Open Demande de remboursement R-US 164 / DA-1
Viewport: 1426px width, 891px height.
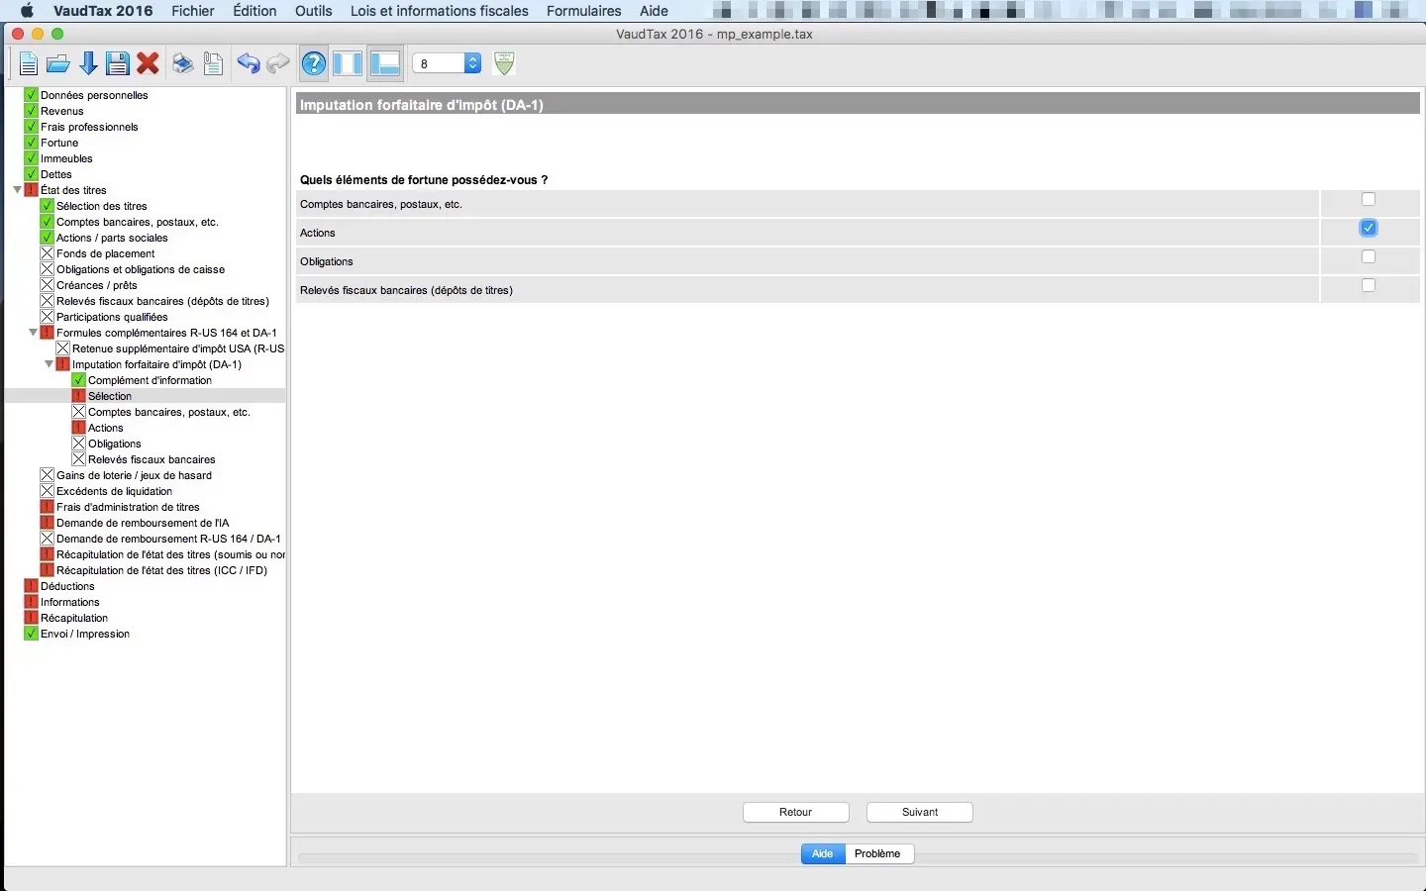tap(168, 539)
